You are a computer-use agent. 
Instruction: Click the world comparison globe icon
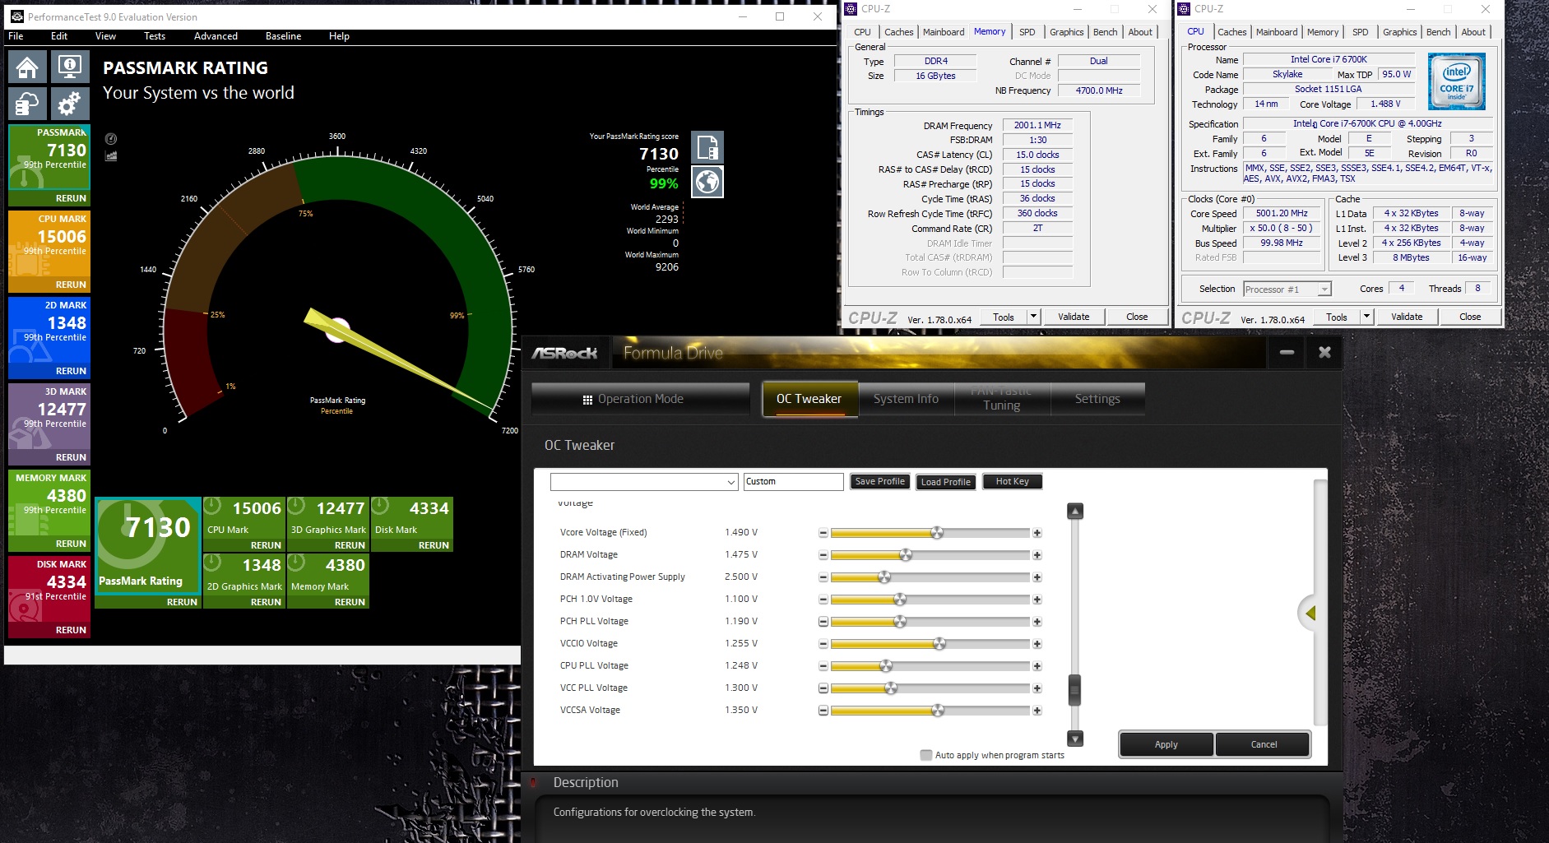coord(707,182)
